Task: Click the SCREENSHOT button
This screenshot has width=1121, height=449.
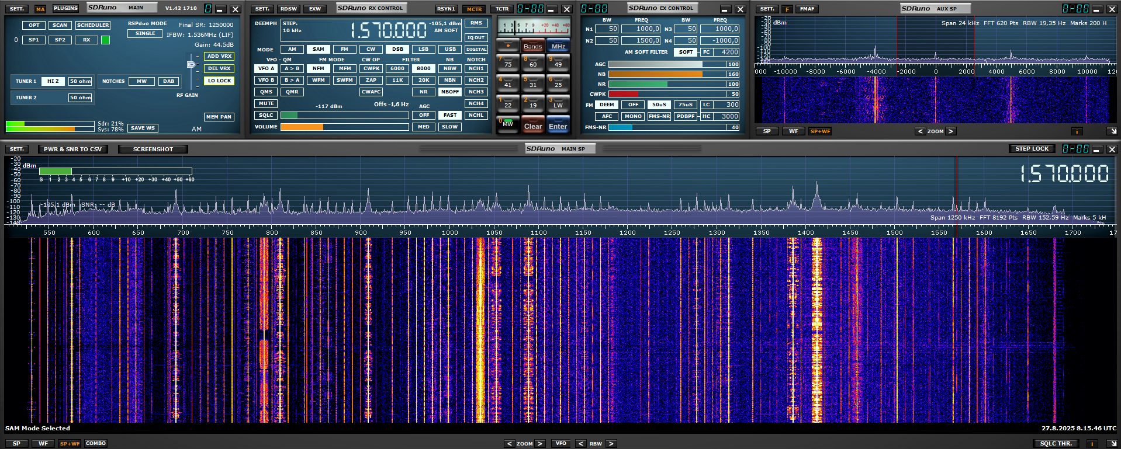Action: [x=153, y=149]
